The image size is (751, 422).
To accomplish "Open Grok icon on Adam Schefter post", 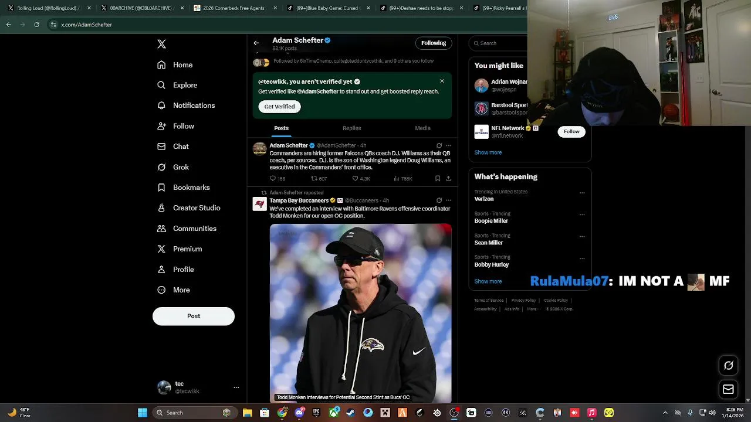I will [x=439, y=145].
